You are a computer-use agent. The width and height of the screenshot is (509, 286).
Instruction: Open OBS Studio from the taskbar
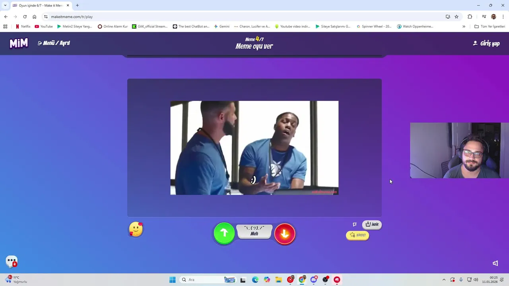coord(325,280)
